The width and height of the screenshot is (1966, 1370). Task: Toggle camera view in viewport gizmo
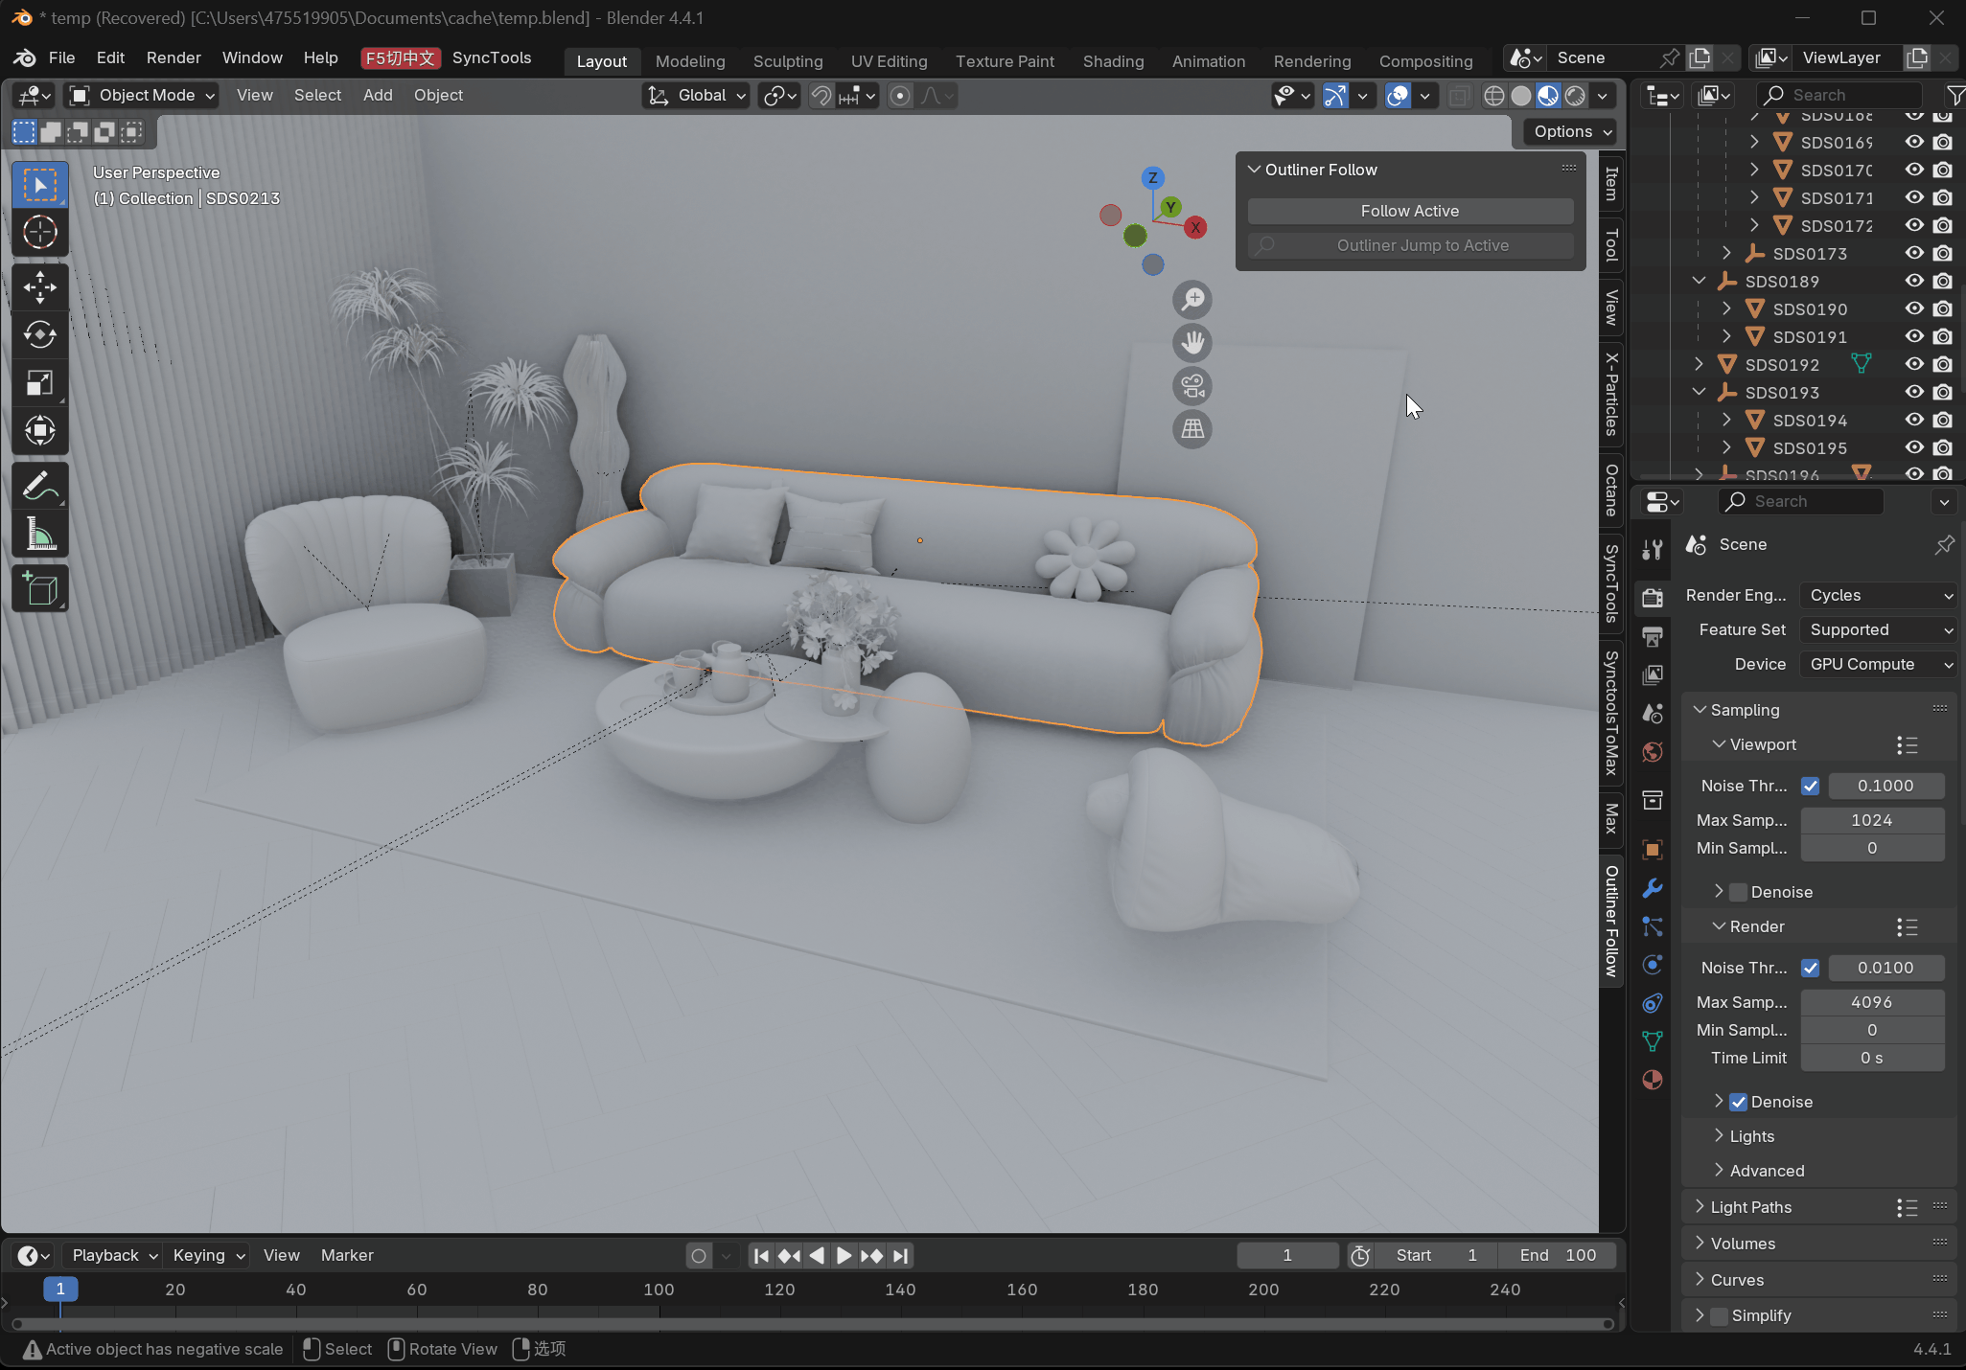click(1192, 386)
